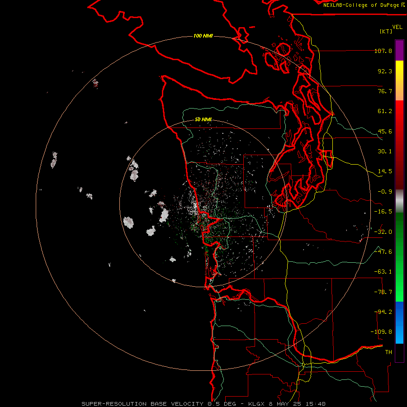The width and height of the screenshot is (407, 407).
Task: Click the 76.7 velocity scale value
Action: coord(385,91)
